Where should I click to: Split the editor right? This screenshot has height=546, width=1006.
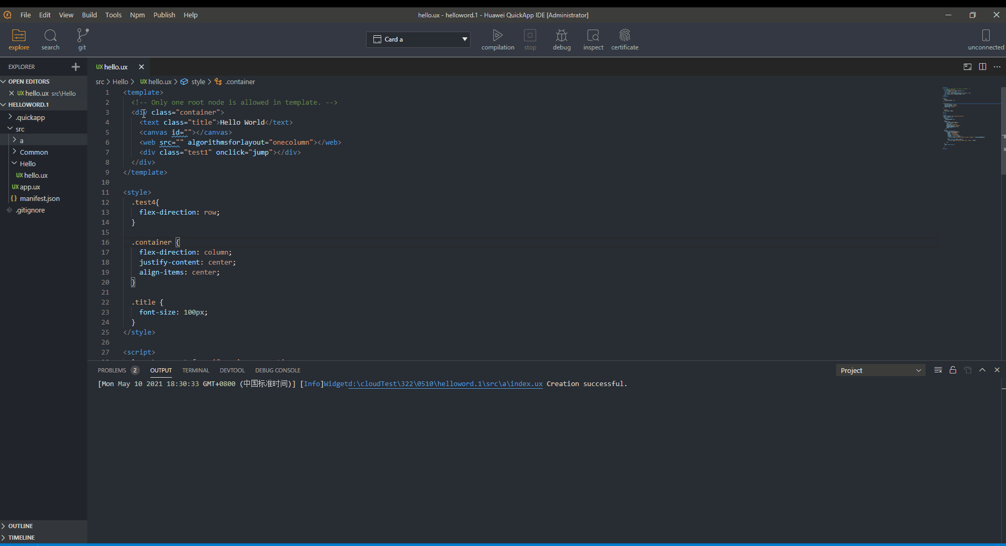coord(982,67)
